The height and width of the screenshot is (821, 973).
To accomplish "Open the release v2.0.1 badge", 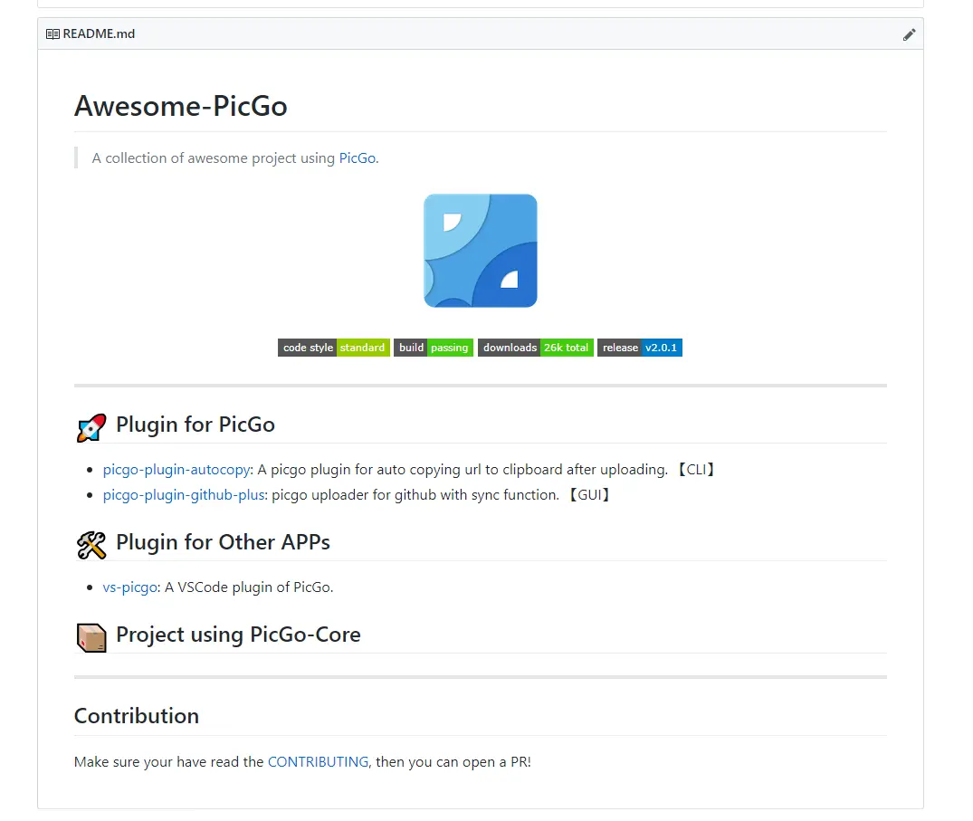I will tap(640, 348).
